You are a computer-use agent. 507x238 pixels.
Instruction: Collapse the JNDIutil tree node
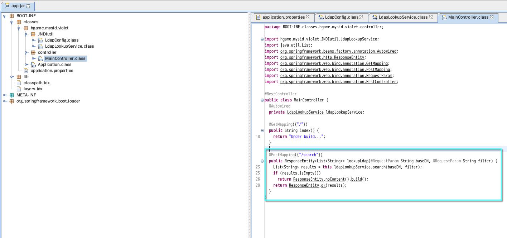pos(26,34)
